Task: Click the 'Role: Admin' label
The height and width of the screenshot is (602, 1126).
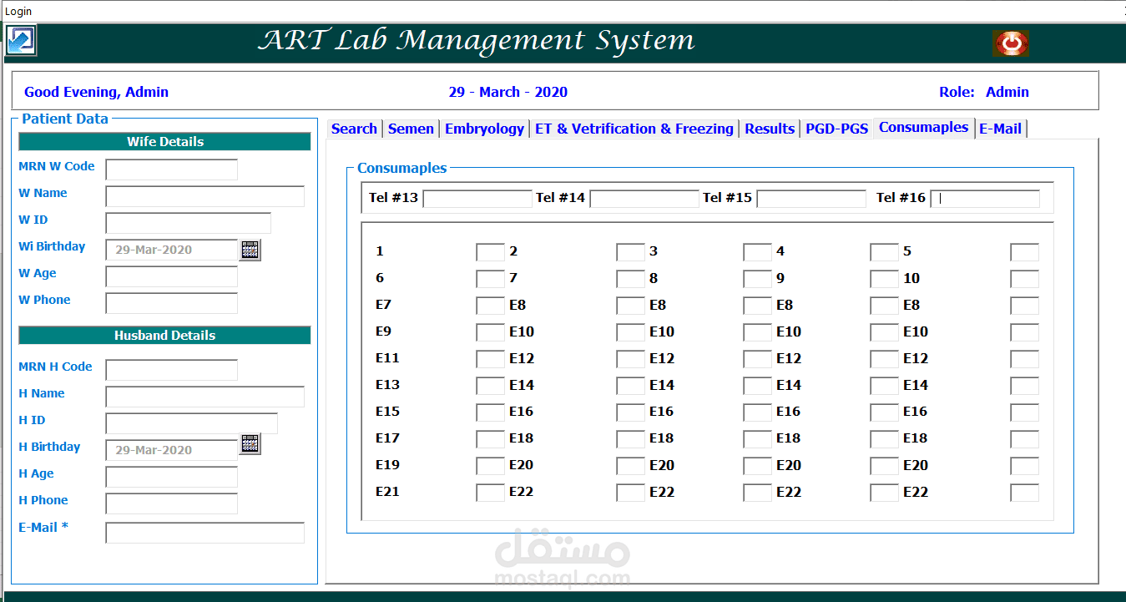Action: [x=984, y=92]
